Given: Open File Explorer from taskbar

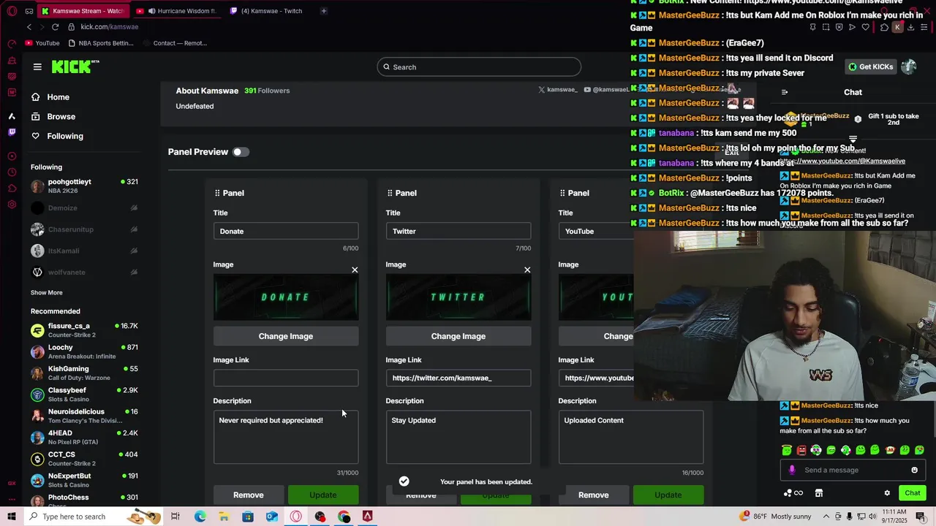Looking at the screenshot, I should (x=224, y=517).
